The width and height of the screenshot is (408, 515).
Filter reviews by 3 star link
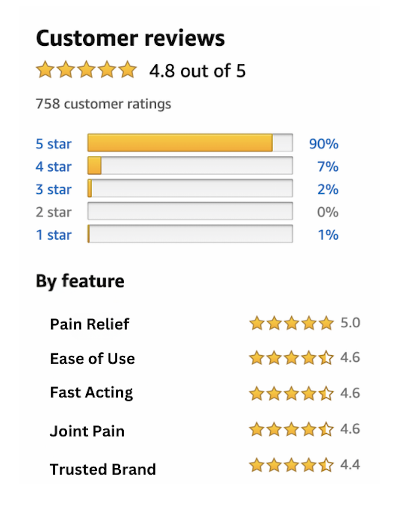[x=54, y=189]
